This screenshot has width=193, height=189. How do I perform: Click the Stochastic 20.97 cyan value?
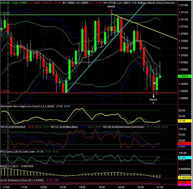click(67, 106)
